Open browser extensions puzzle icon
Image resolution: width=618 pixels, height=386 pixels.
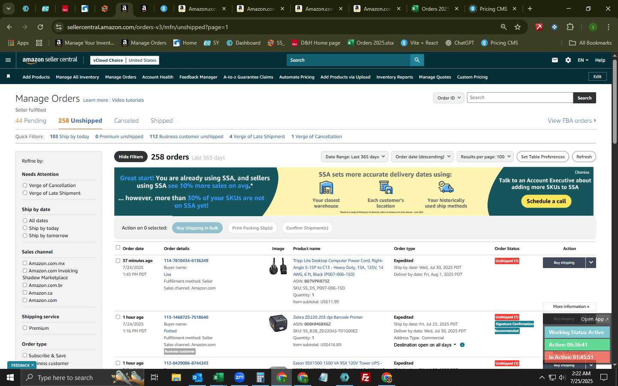click(570, 27)
